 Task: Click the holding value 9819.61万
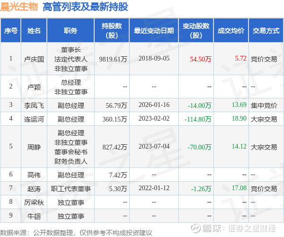(113, 59)
